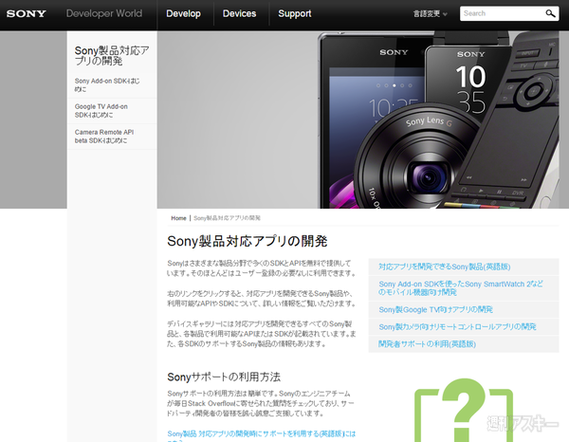Click the green question mark support image
This screenshot has height=442, width=569.
click(x=464, y=410)
